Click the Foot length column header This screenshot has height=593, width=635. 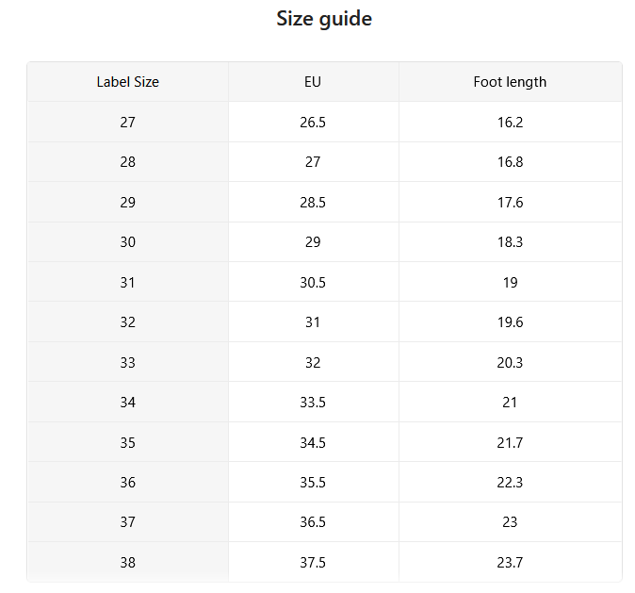click(x=510, y=82)
